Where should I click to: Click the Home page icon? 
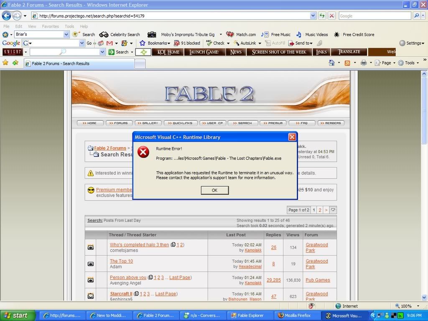(x=331, y=63)
